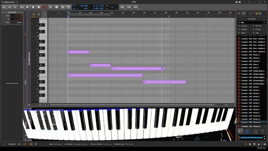Open the ADD menu button
The image size is (268, 151).
[x=122, y=7]
